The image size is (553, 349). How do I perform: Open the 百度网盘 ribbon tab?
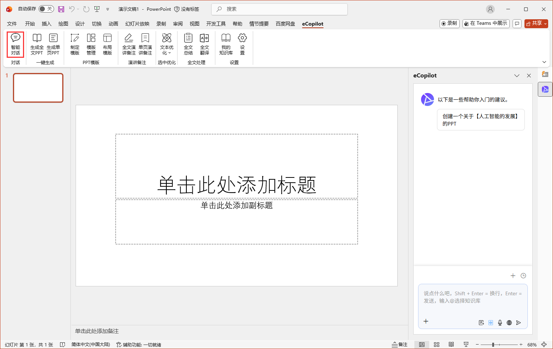pos(285,23)
